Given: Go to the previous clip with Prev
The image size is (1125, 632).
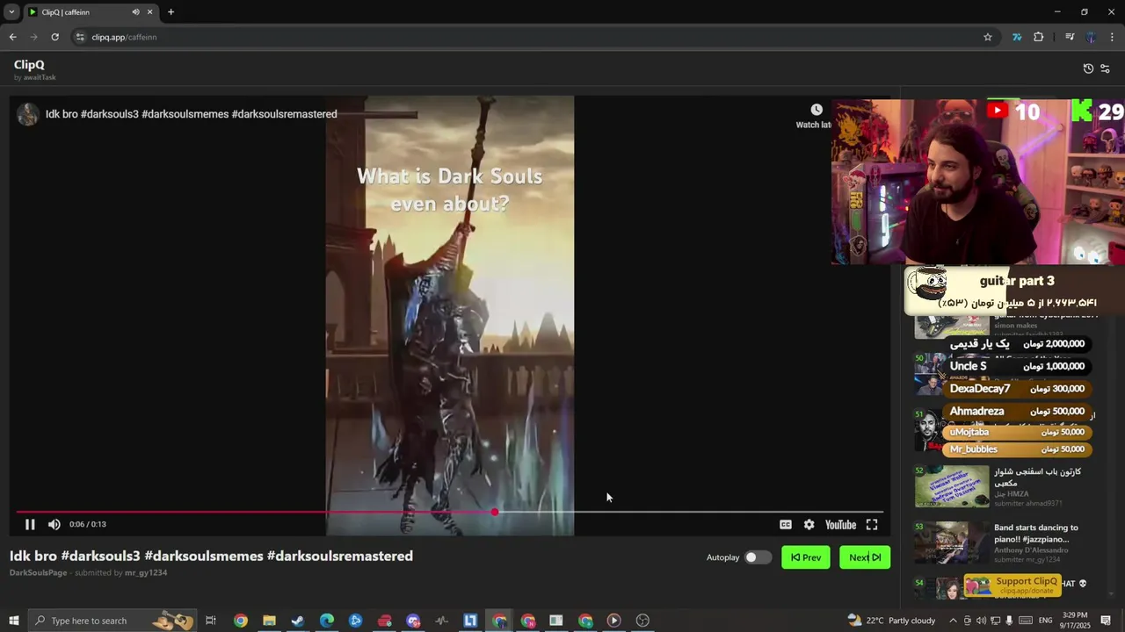Looking at the screenshot, I should tap(806, 557).
